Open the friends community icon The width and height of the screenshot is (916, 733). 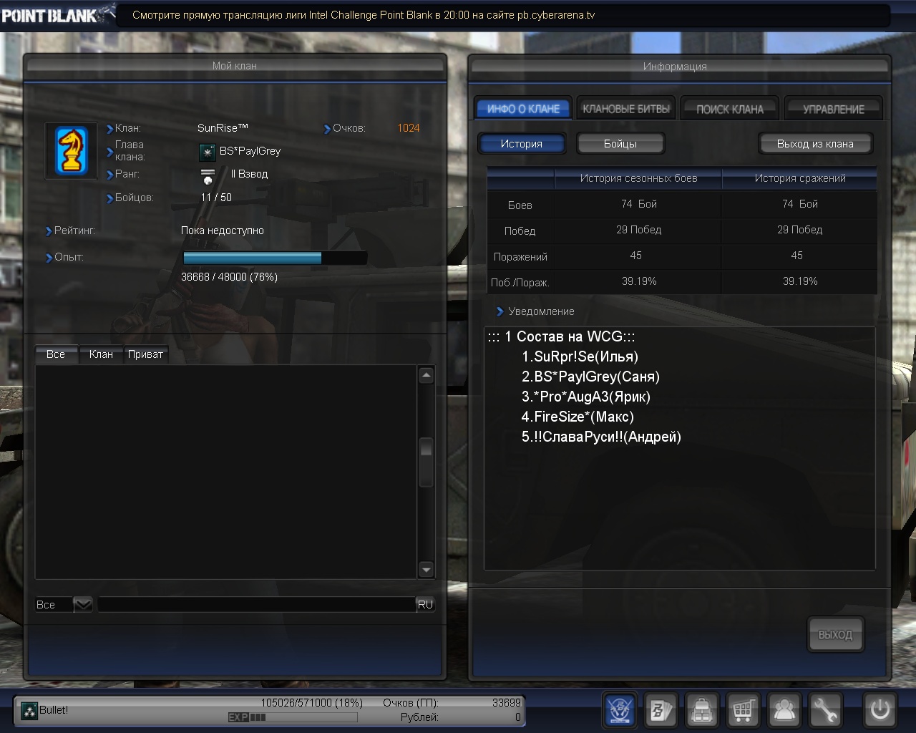point(784,710)
